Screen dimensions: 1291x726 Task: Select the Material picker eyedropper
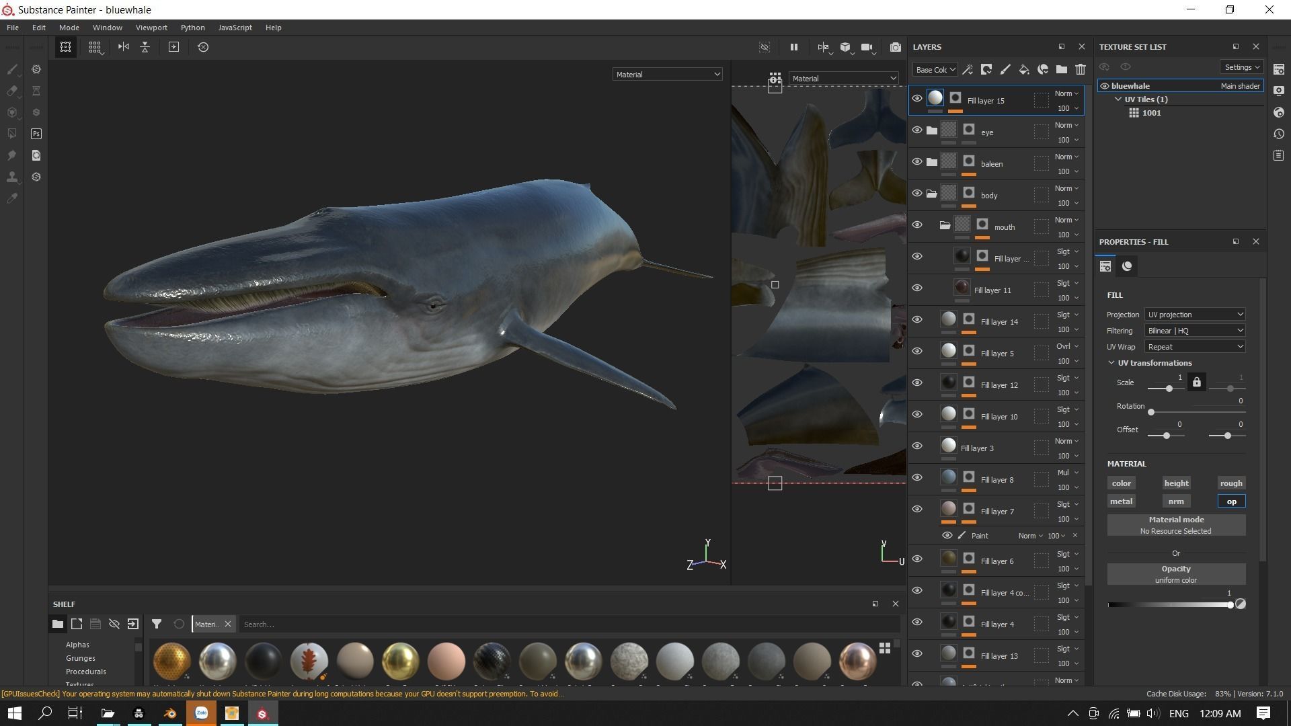tap(12, 198)
